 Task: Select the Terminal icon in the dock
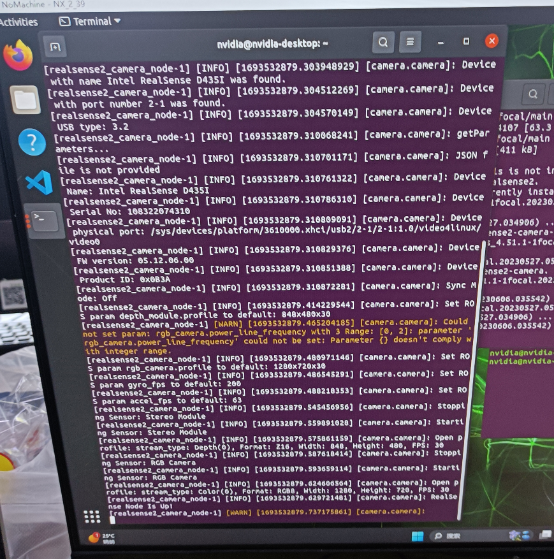pyautogui.click(x=44, y=221)
